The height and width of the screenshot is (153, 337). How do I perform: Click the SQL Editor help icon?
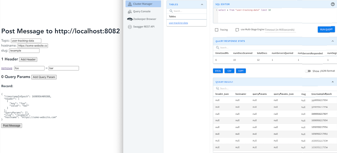[x=333, y=4]
